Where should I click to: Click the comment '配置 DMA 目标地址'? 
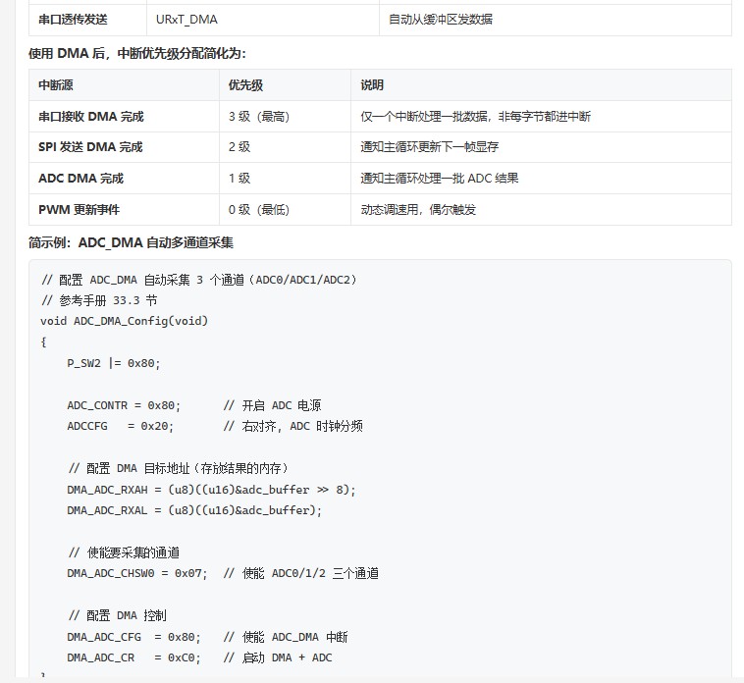click(x=179, y=469)
